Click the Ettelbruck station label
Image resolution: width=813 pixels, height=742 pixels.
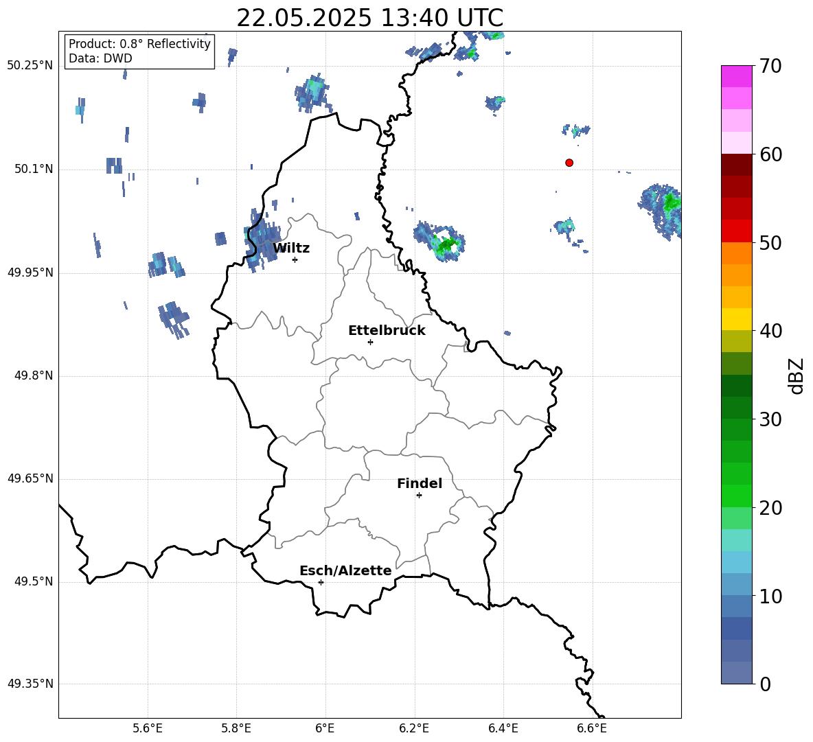point(387,331)
